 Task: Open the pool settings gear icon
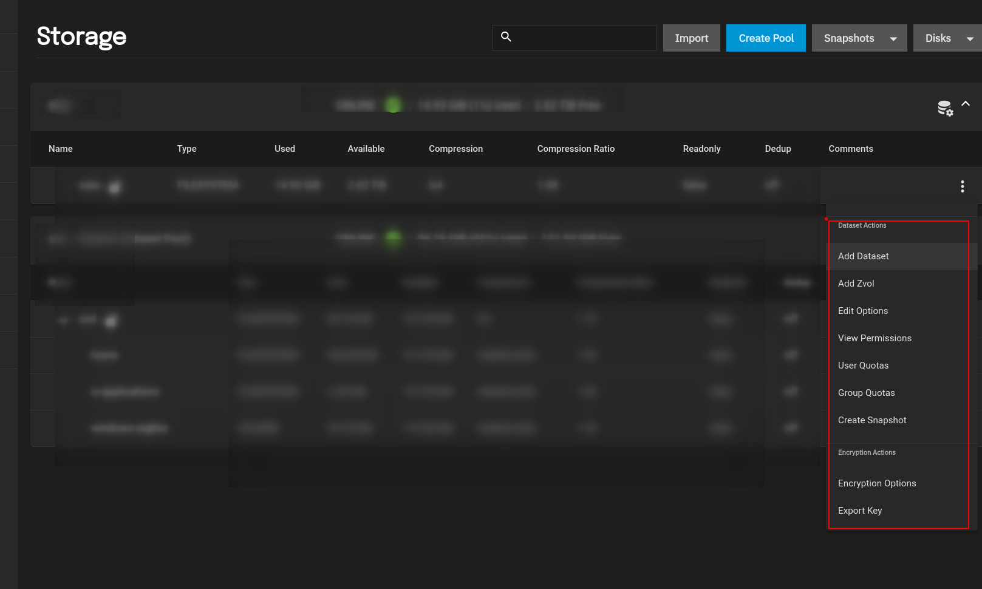coord(945,108)
